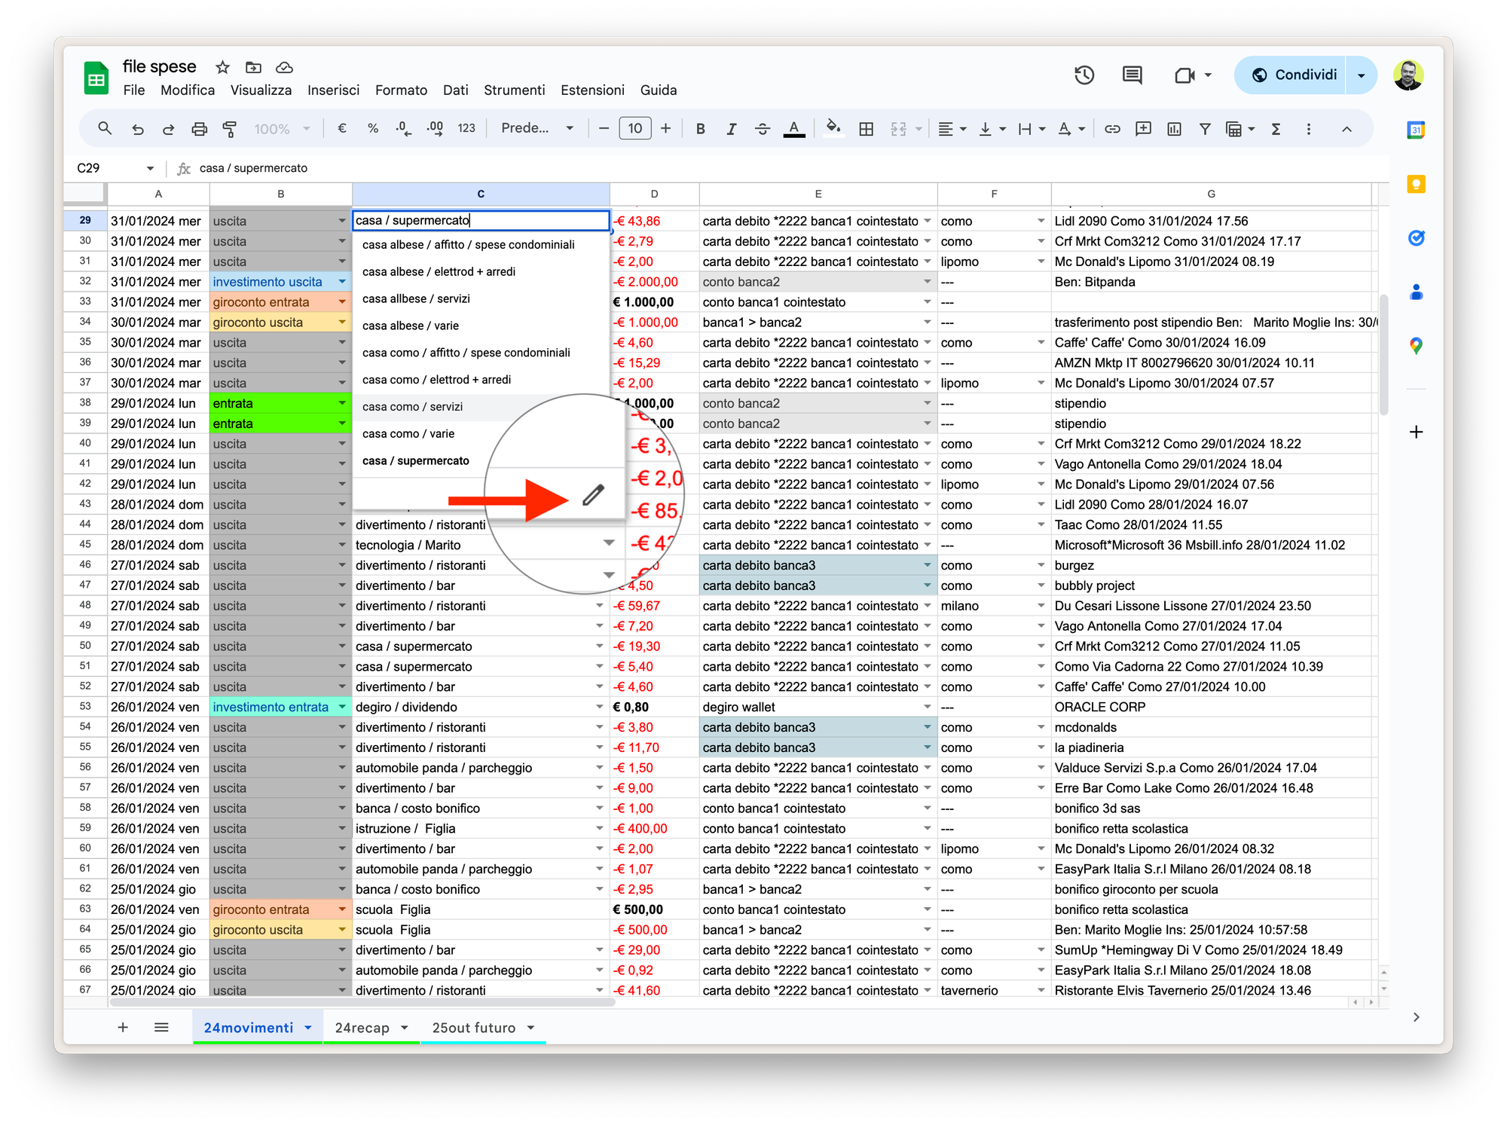Add a new sheet with plus button
This screenshot has height=1125, width=1507.
123,1027
